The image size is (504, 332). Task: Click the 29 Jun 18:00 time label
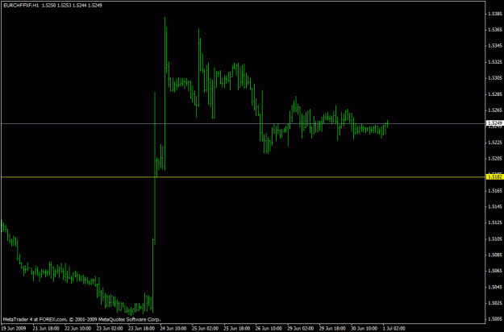[x=332, y=329]
